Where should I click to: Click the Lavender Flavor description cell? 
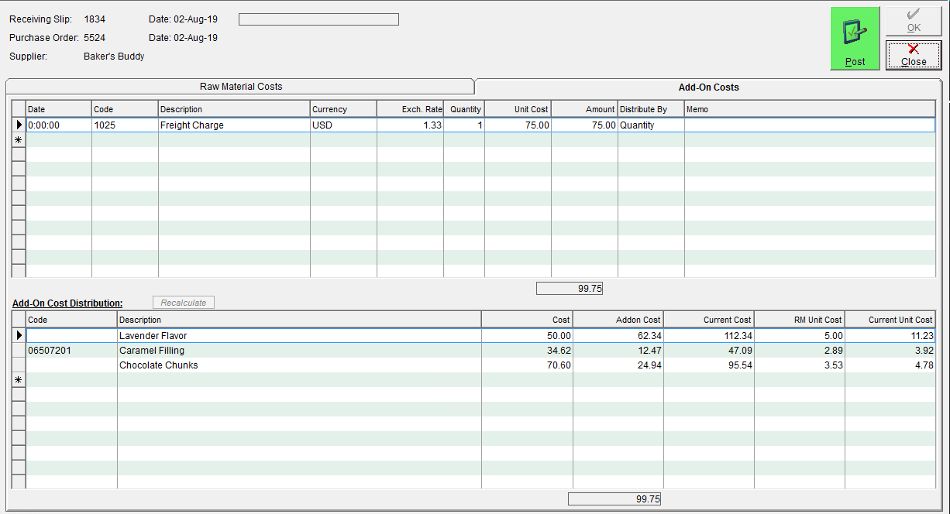[x=299, y=336]
